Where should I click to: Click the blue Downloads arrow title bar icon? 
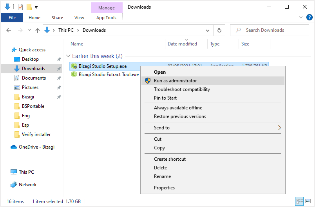point(7,7)
